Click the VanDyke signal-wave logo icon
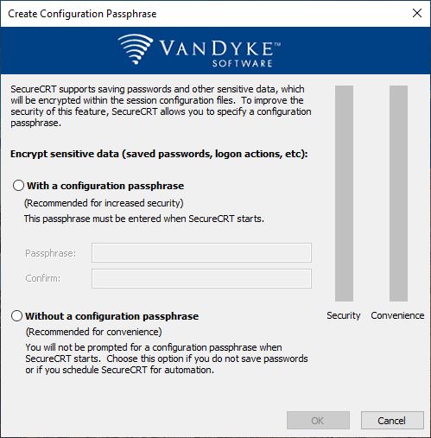Screen dimensions: 431x438 point(135,49)
